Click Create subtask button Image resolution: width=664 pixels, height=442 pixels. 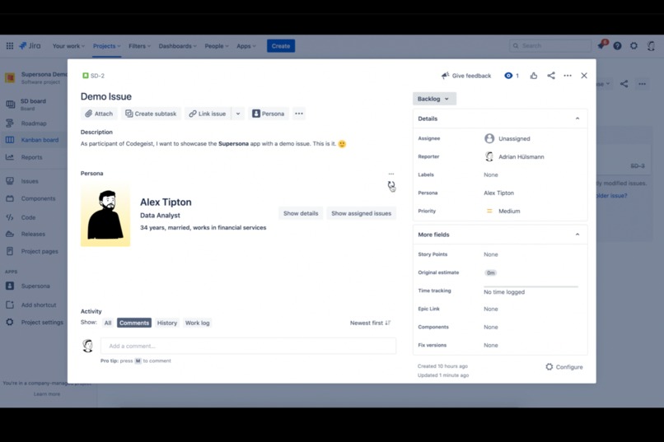click(x=151, y=114)
